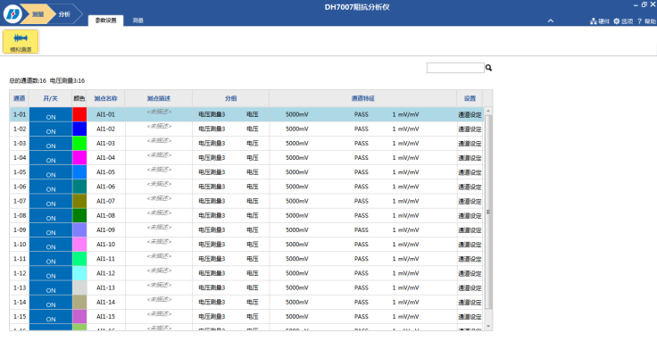The image size is (657, 350).
Task: Pick the red color swatch for AI1-01
Action: click(79, 114)
